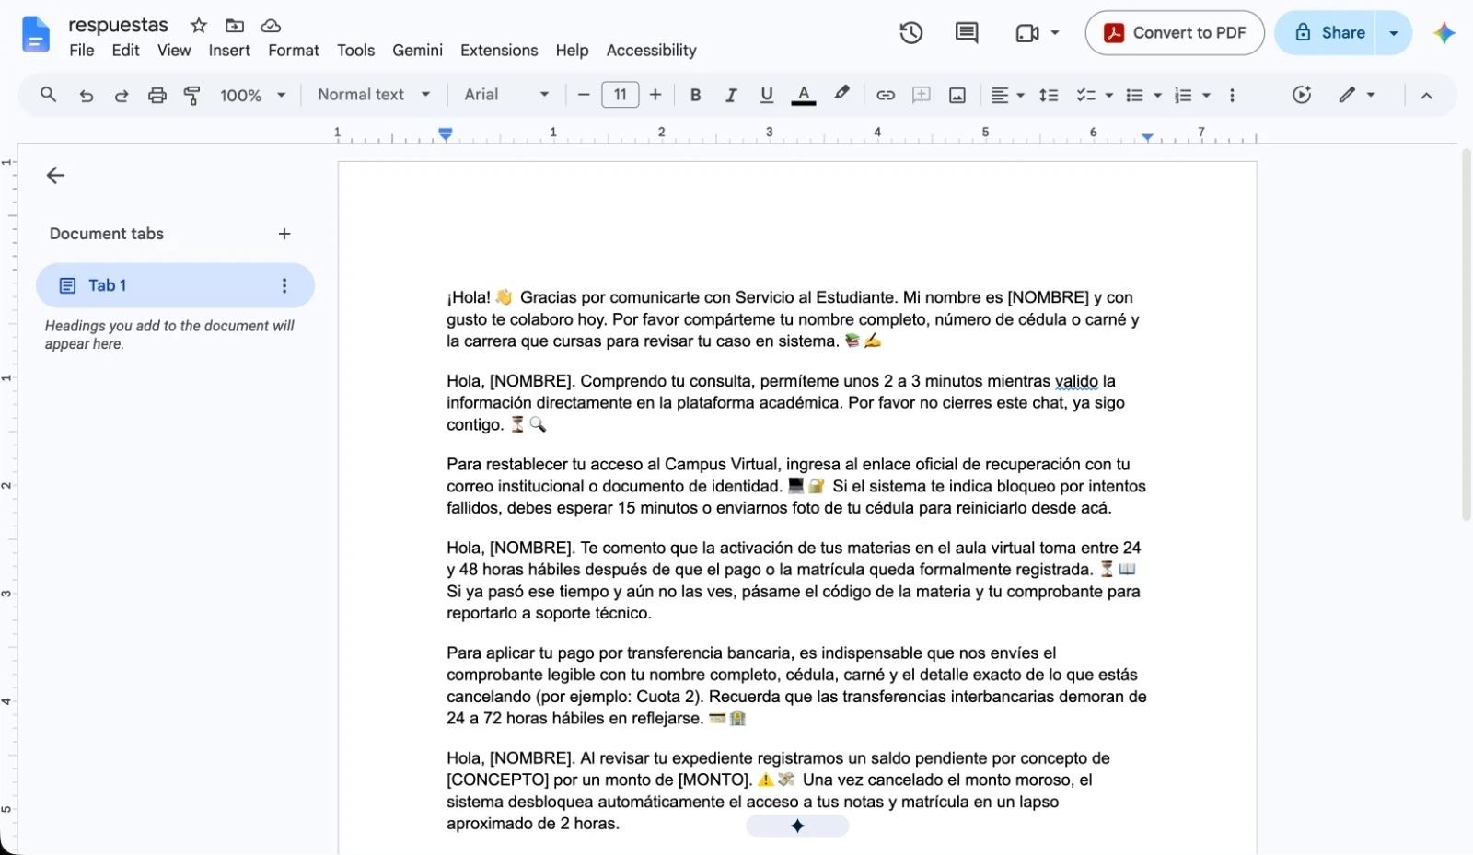Click the Share button

point(1326,33)
